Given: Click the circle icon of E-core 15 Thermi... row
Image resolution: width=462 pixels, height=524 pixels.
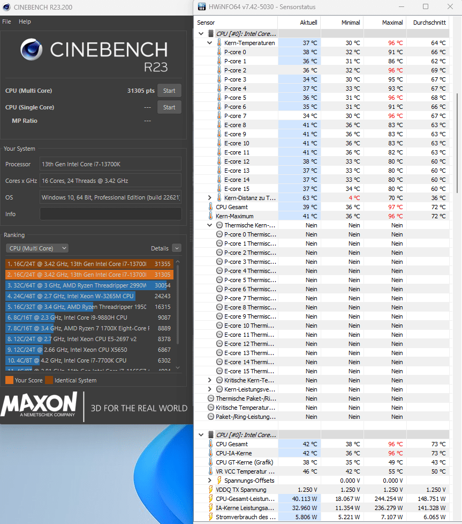Looking at the screenshot, I should [219, 371].
